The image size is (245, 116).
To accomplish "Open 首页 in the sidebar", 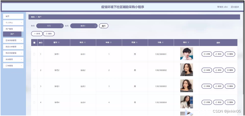I will 13,16.
